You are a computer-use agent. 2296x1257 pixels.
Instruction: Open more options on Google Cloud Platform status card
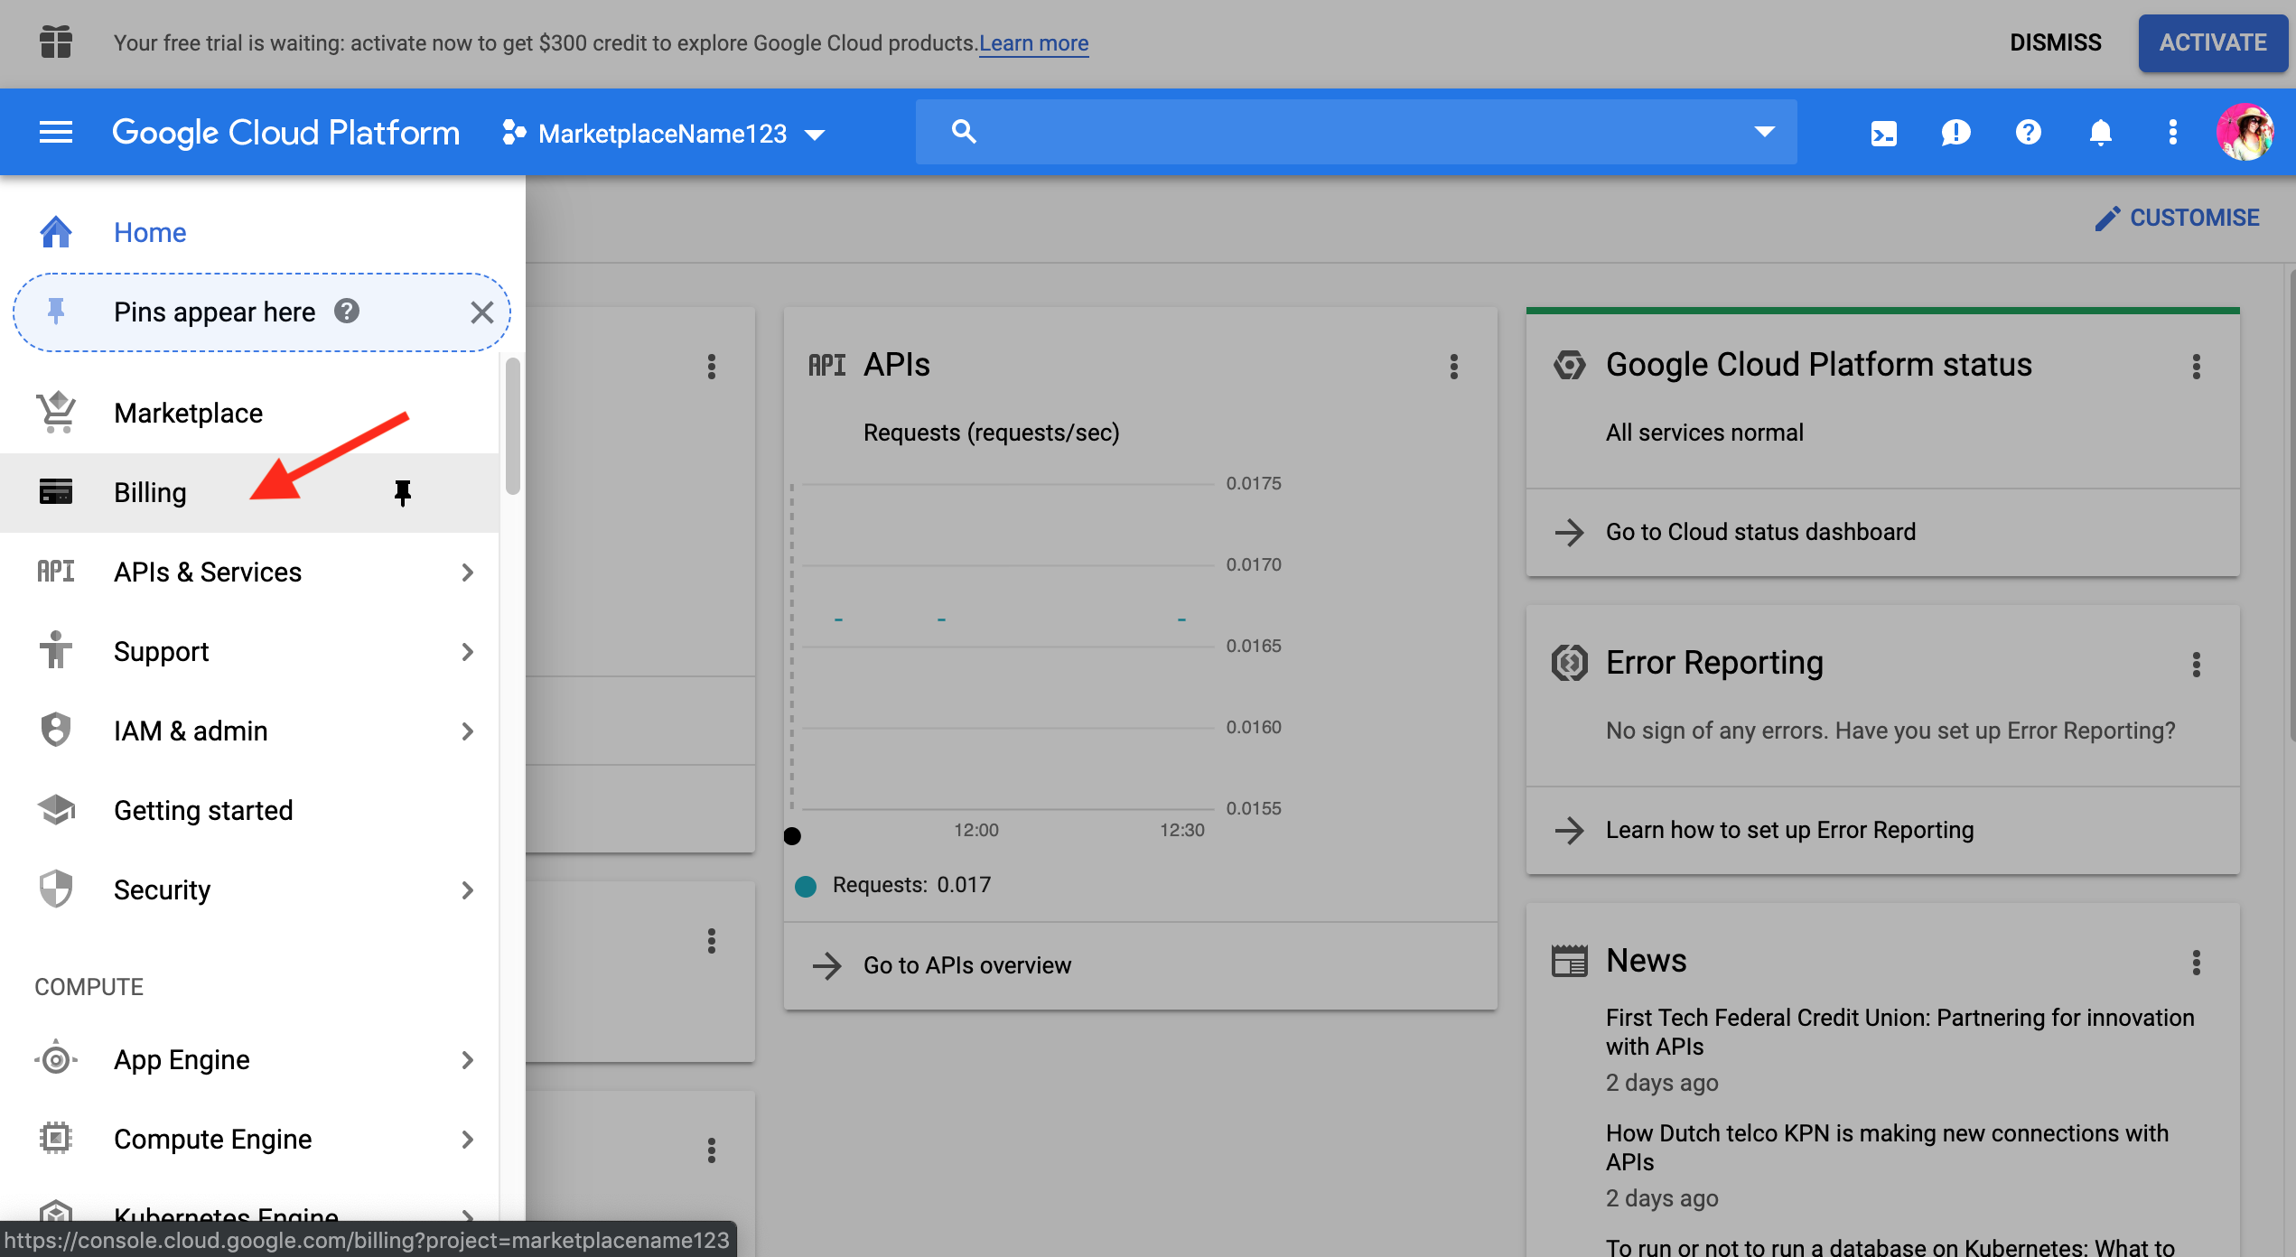[2196, 368]
